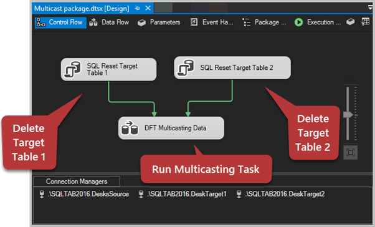Image resolution: width=375 pixels, height=227 pixels.
Task: Select the Multicast package.dtsx design document tab
Action: 82,9
